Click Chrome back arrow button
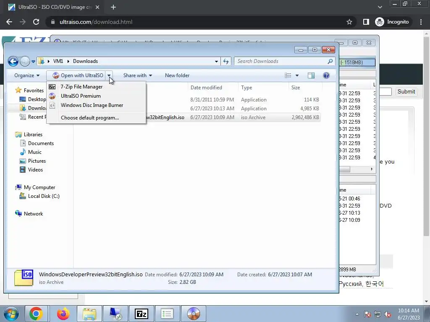The image size is (430, 322). (9, 22)
